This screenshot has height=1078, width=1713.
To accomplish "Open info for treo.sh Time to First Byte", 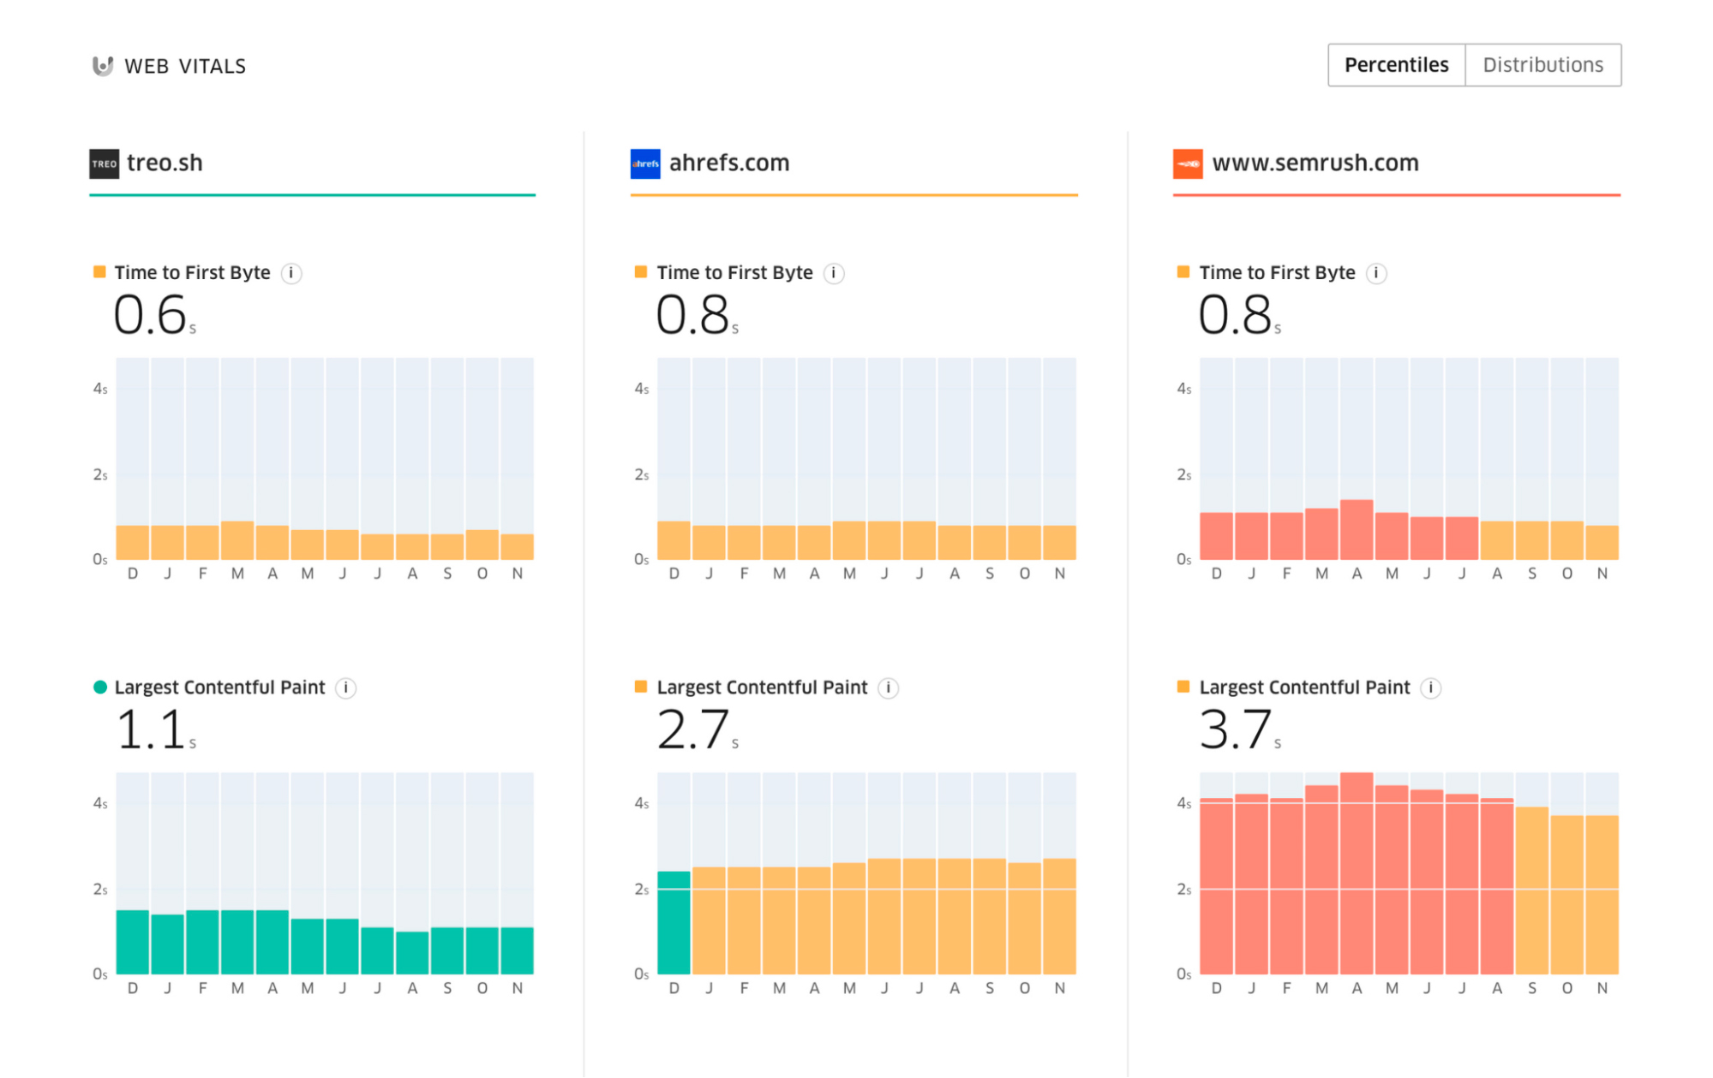I will (291, 273).
